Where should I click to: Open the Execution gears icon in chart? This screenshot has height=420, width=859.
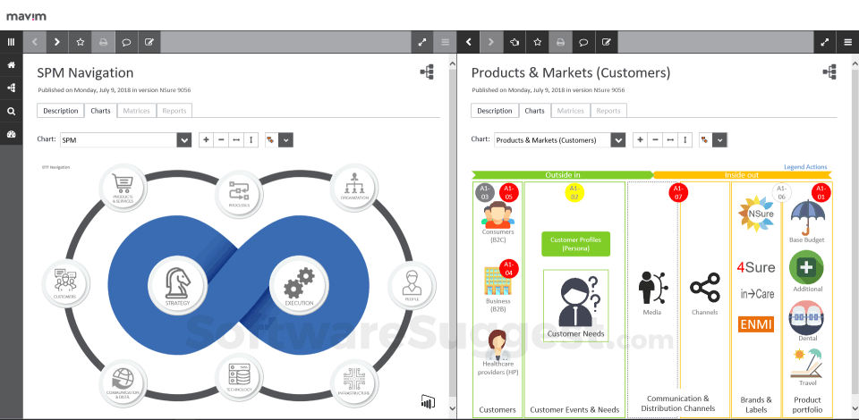click(x=298, y=283)
